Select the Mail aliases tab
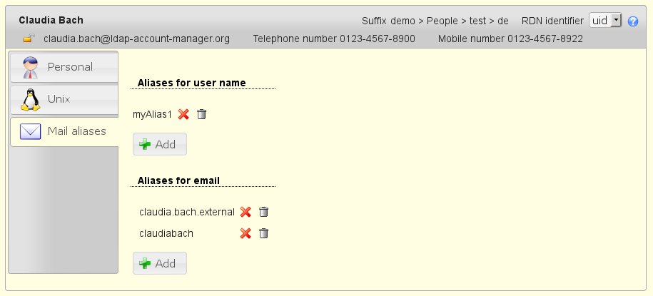Viewport: 653px width, 296px height. [64, 131]
